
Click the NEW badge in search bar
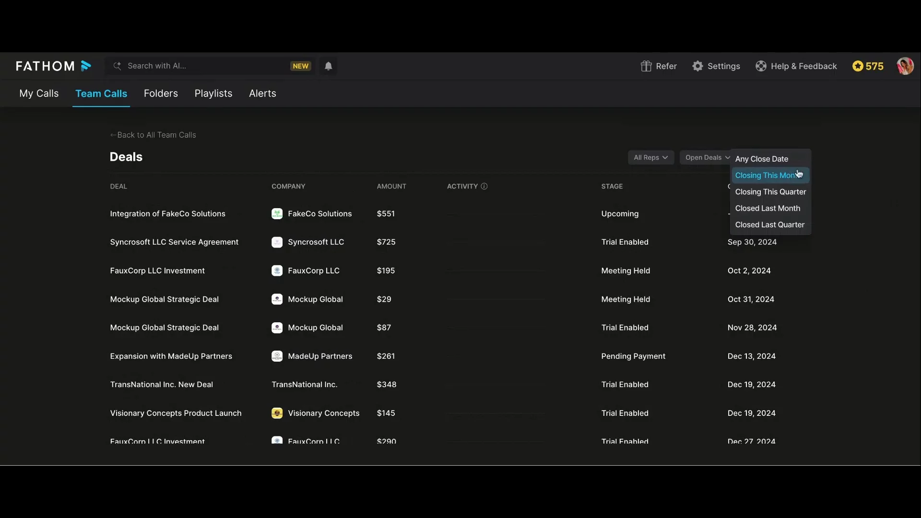click(301, 66)
